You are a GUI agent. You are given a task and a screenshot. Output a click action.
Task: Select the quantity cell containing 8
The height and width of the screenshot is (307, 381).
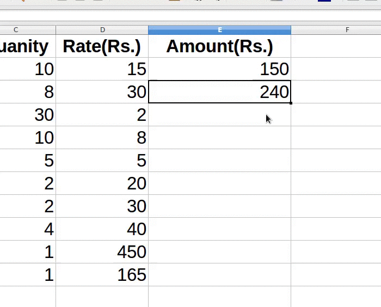27,92
